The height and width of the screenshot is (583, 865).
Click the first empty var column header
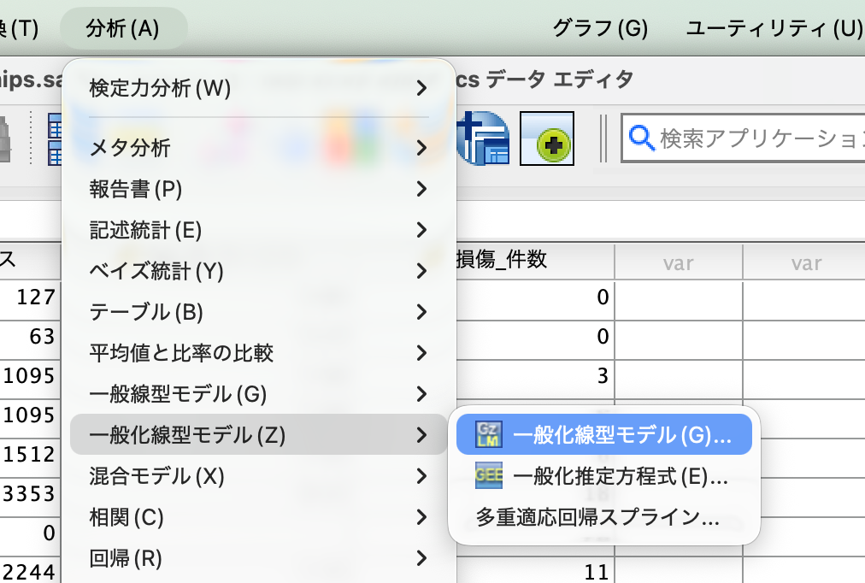(679, 262)
